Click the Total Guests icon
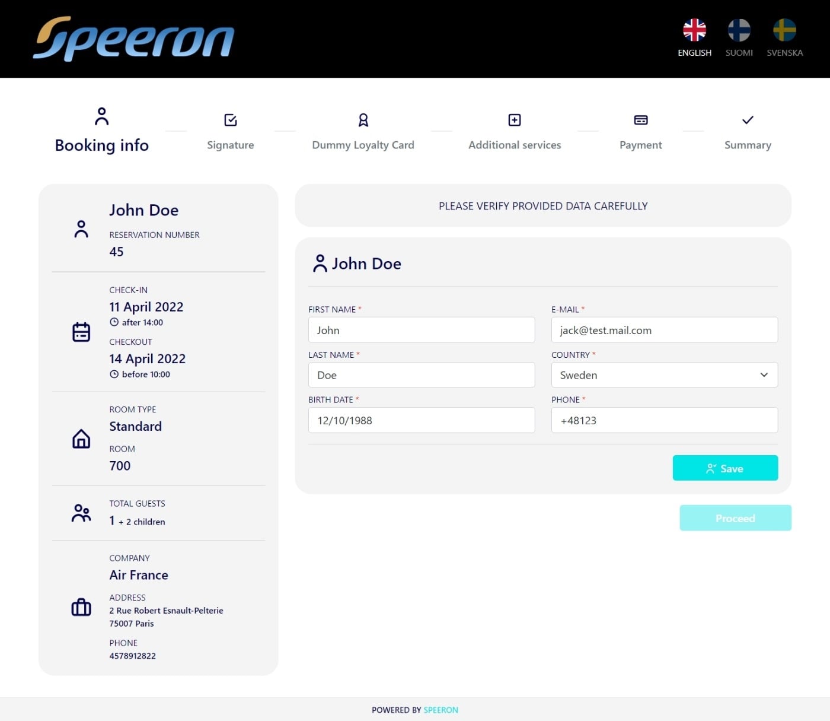Screen dimensions: 830x721 click(81, 512)
